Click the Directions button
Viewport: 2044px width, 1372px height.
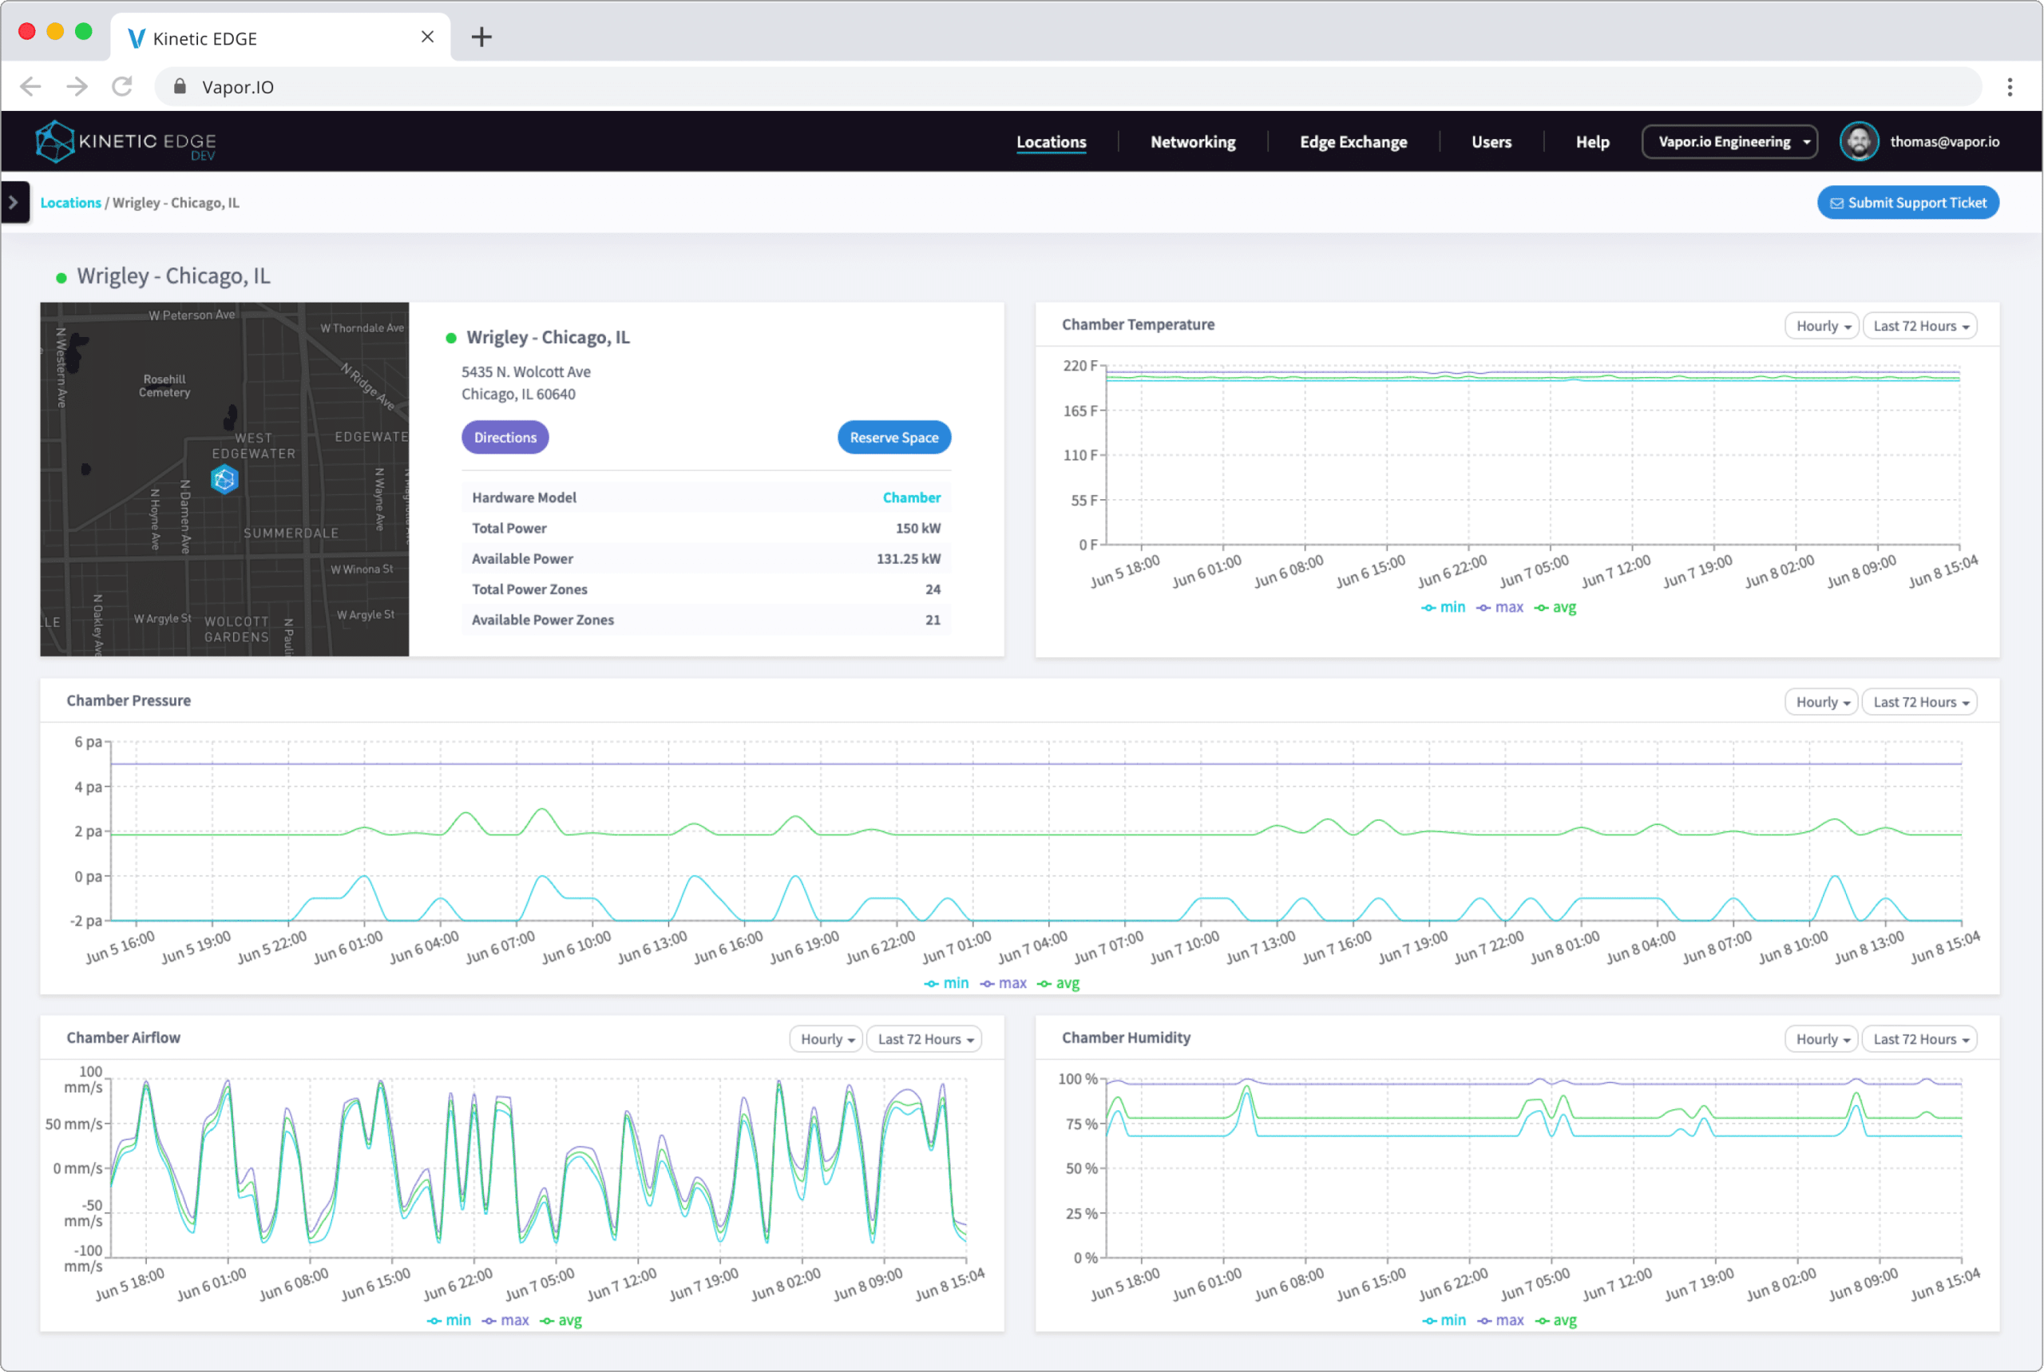[505, 438]
